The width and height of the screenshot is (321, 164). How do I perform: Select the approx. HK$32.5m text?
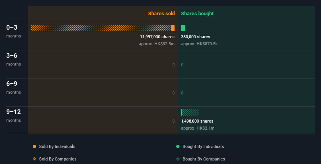[x=157, y=44]
